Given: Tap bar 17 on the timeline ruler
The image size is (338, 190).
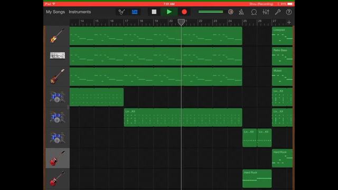Looking at the screenshot, I should 126,21.
